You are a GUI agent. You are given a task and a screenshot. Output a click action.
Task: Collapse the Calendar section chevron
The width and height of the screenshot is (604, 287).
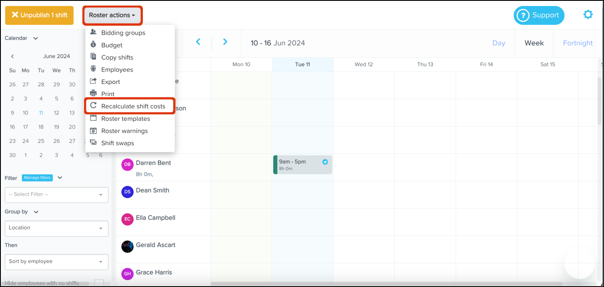pyautogui.click(x=36, y=38)
